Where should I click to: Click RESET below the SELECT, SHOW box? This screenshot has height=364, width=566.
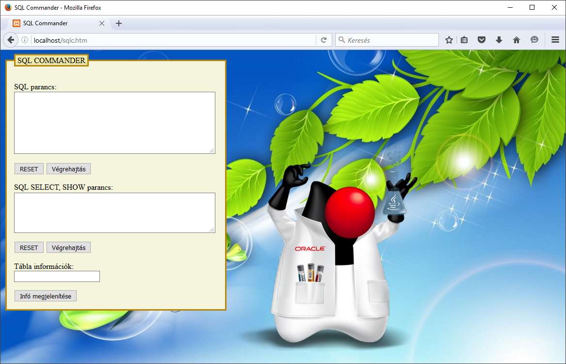pyautogui.click(x=29, y=248)
